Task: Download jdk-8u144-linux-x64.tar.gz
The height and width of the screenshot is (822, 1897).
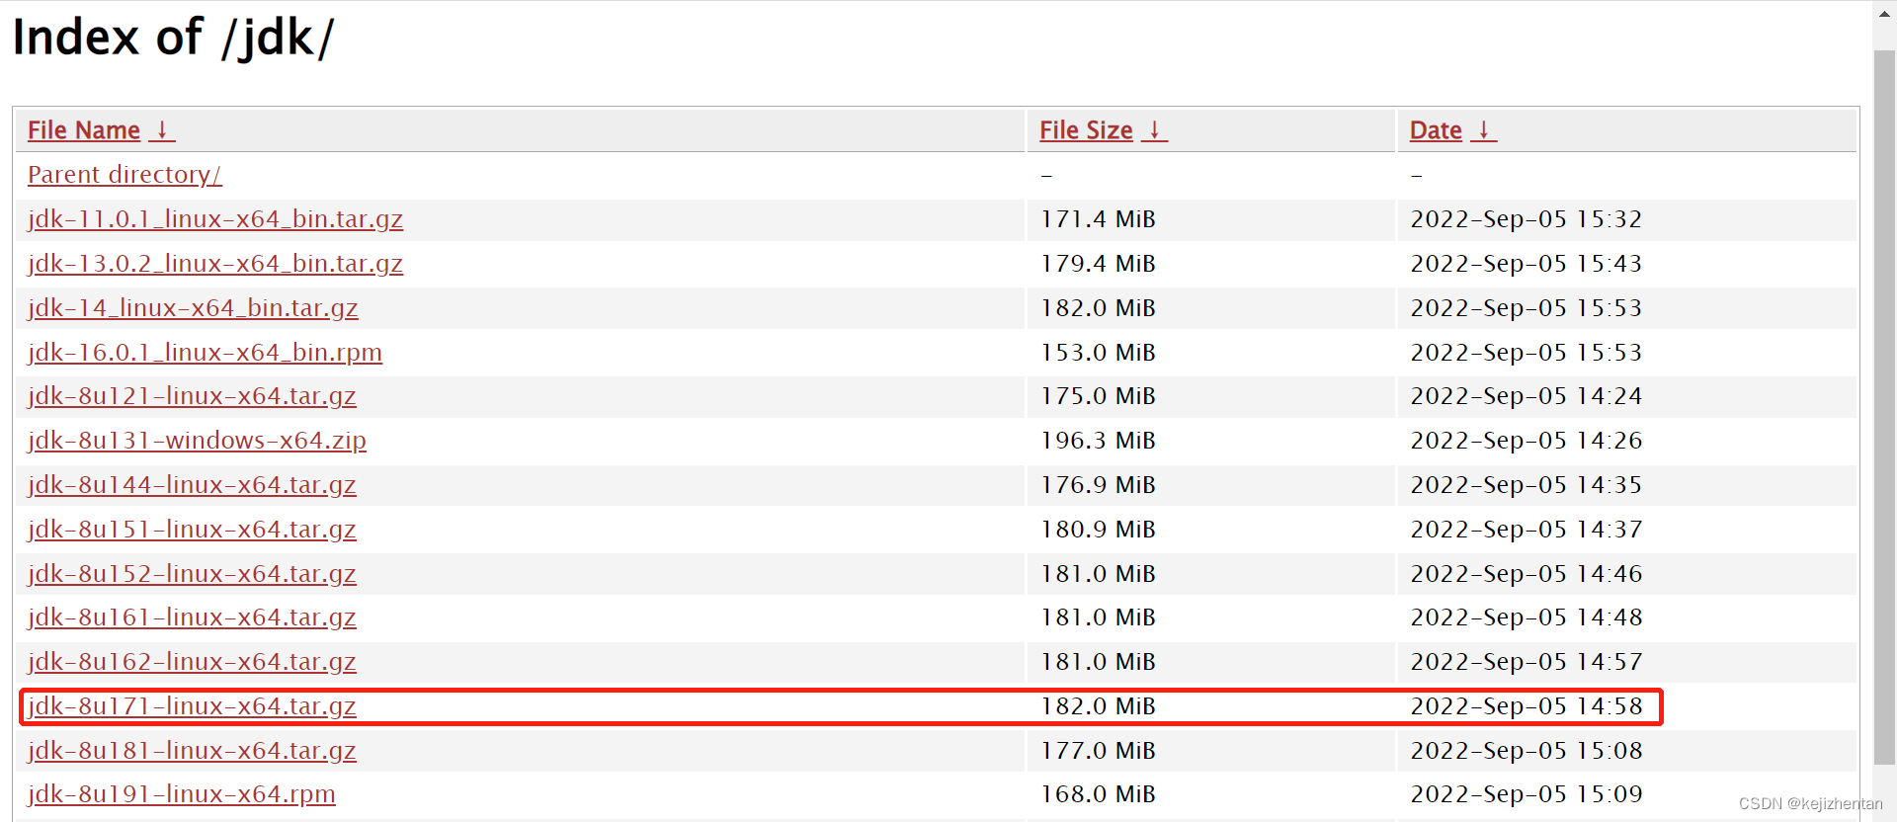Action: tap(192, 485)
